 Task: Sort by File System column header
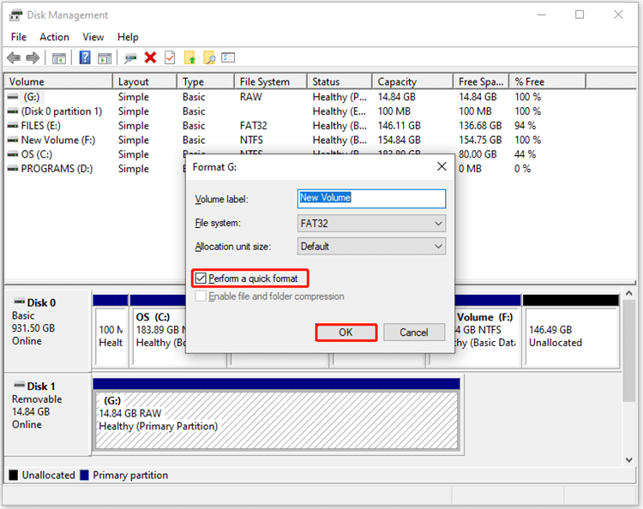click(271, 81)
